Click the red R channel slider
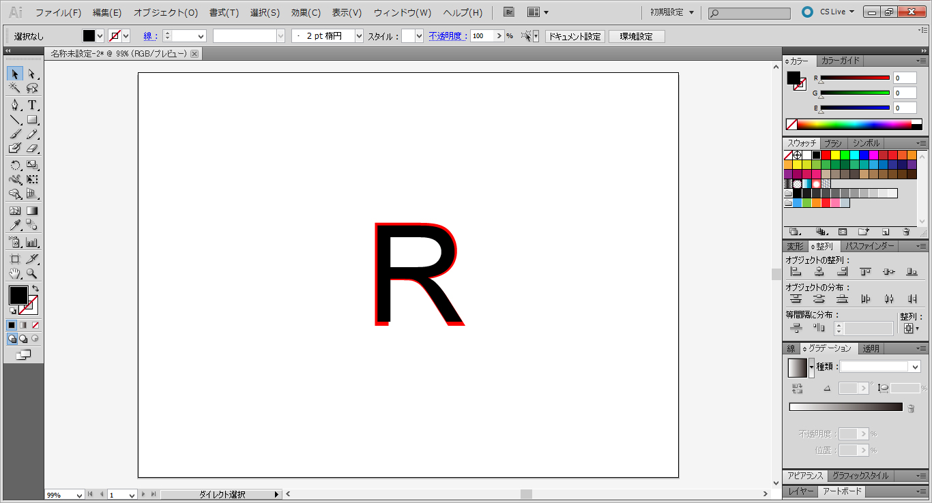This screenshot has width=932, height=503. (x=855, y=78)
